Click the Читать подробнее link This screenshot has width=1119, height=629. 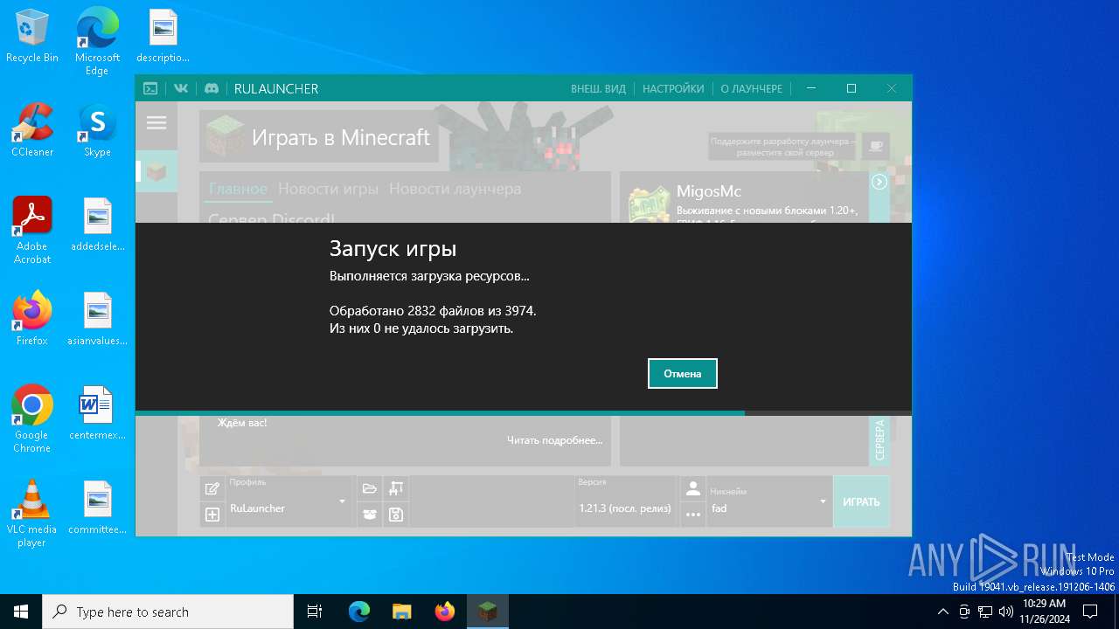554,439
